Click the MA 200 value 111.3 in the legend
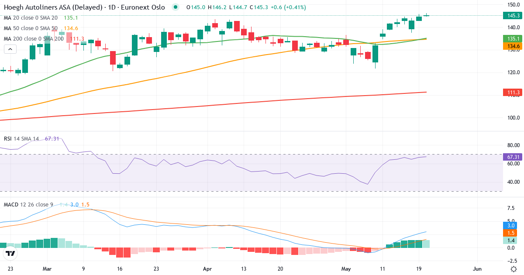This screenshot has width=524, height=275. [77, 39]
